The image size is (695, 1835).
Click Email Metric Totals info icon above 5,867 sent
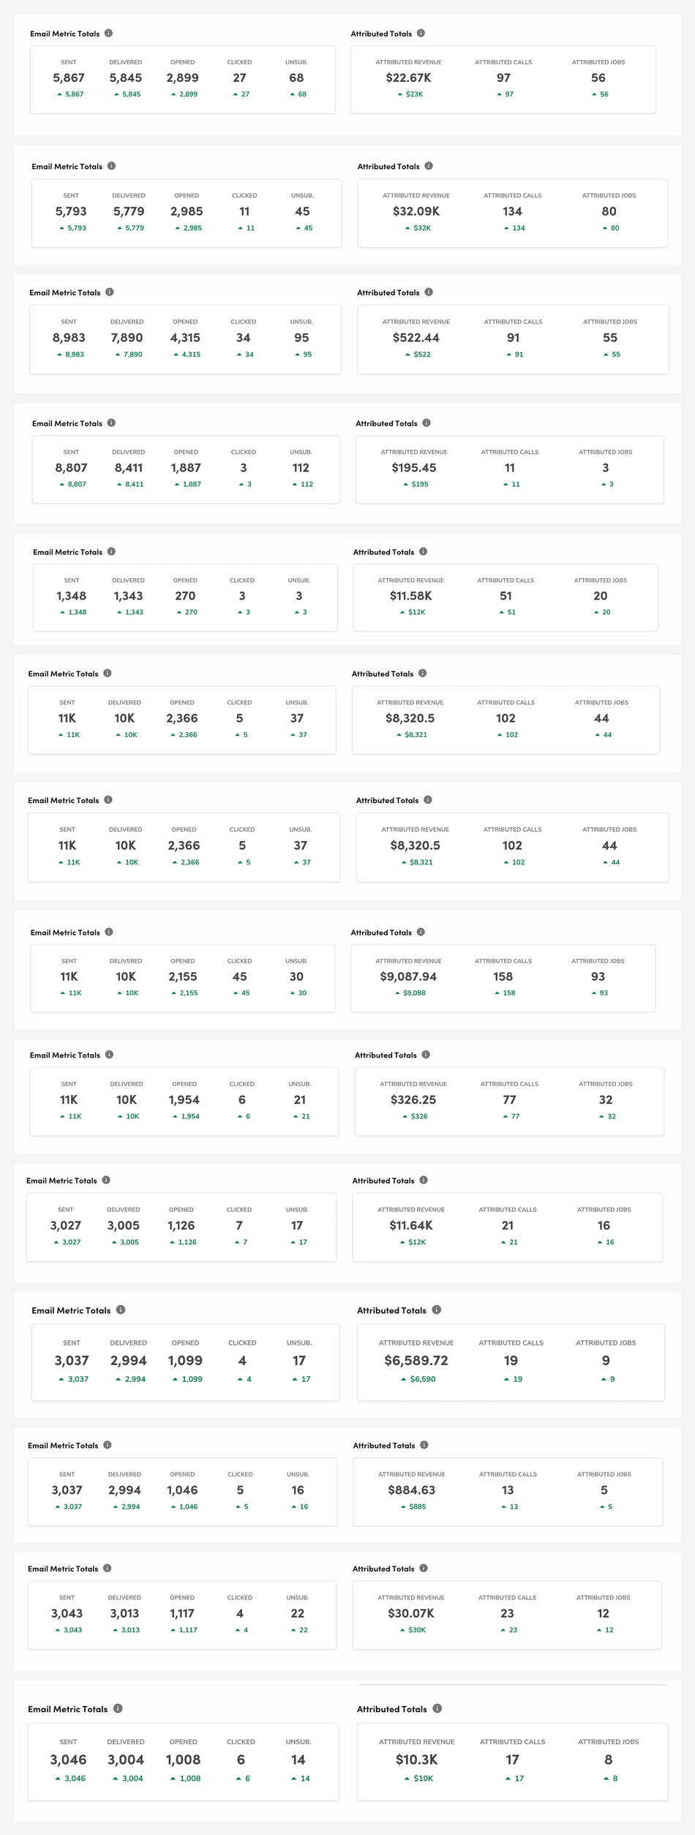tap(108, 34)
